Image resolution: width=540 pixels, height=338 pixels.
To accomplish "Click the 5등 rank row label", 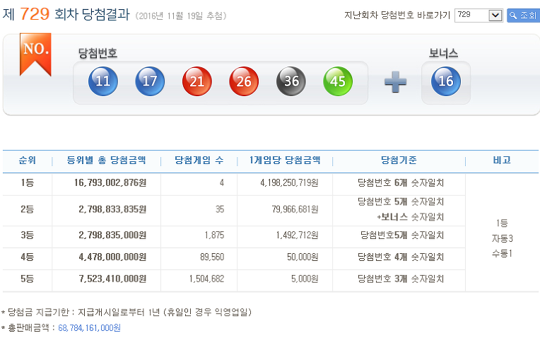I will click(28, 279).
